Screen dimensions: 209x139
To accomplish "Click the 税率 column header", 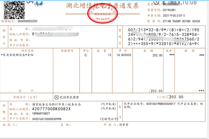I will (x=169, y=51).
